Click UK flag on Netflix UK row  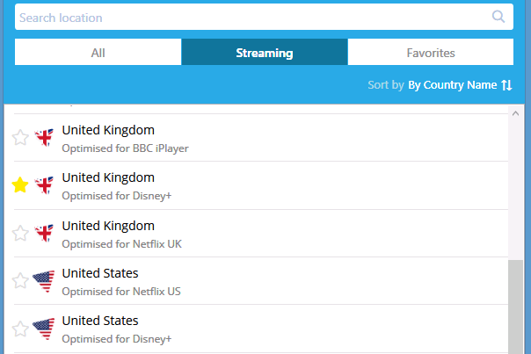pos(44,233)
